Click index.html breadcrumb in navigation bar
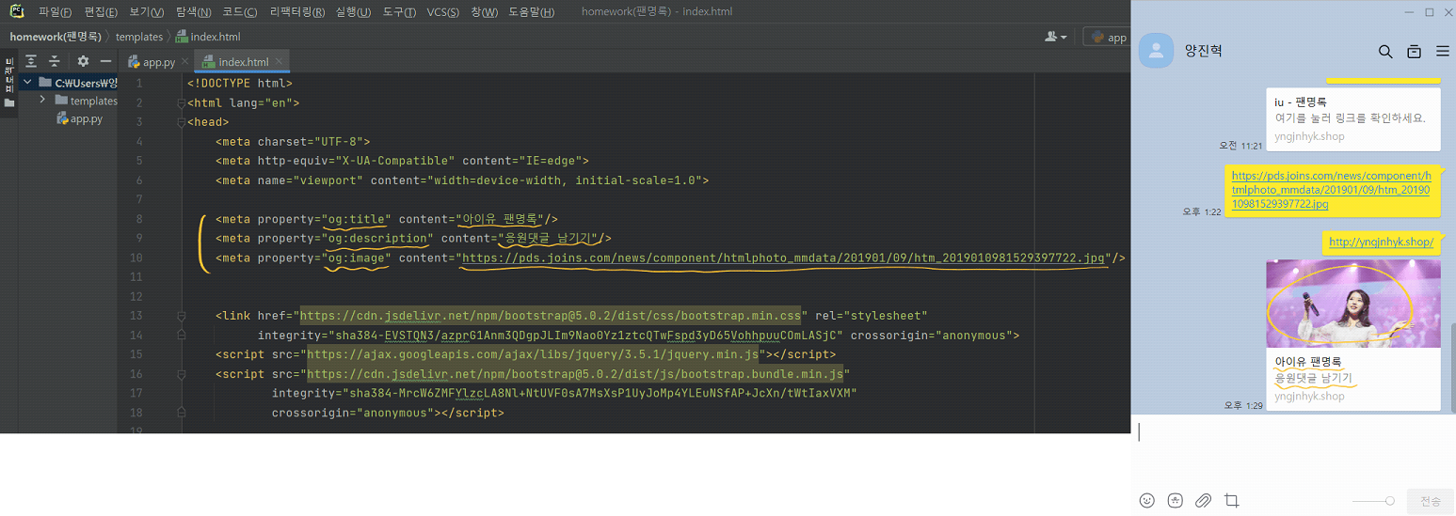1456x516 pixels. pos(207,37)
